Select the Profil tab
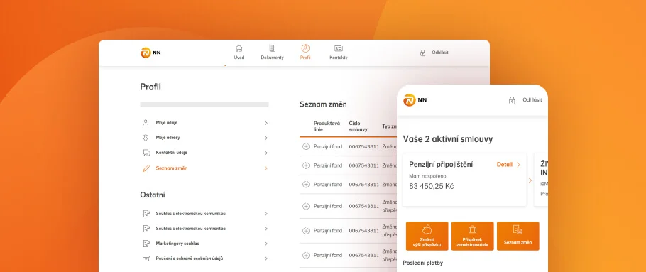 [x=305, y=53]
